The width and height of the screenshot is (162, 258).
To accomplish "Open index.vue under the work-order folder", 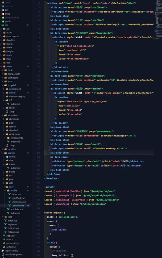I will click(15, 142).
